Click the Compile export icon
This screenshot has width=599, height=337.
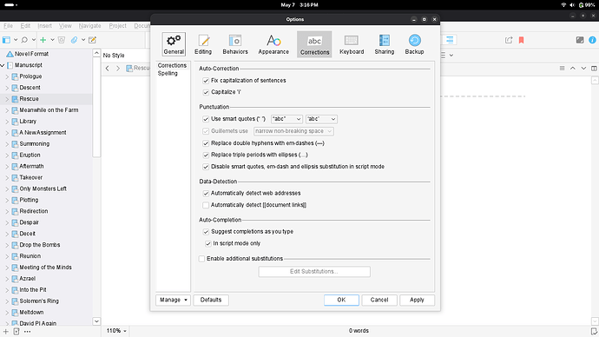509,40
